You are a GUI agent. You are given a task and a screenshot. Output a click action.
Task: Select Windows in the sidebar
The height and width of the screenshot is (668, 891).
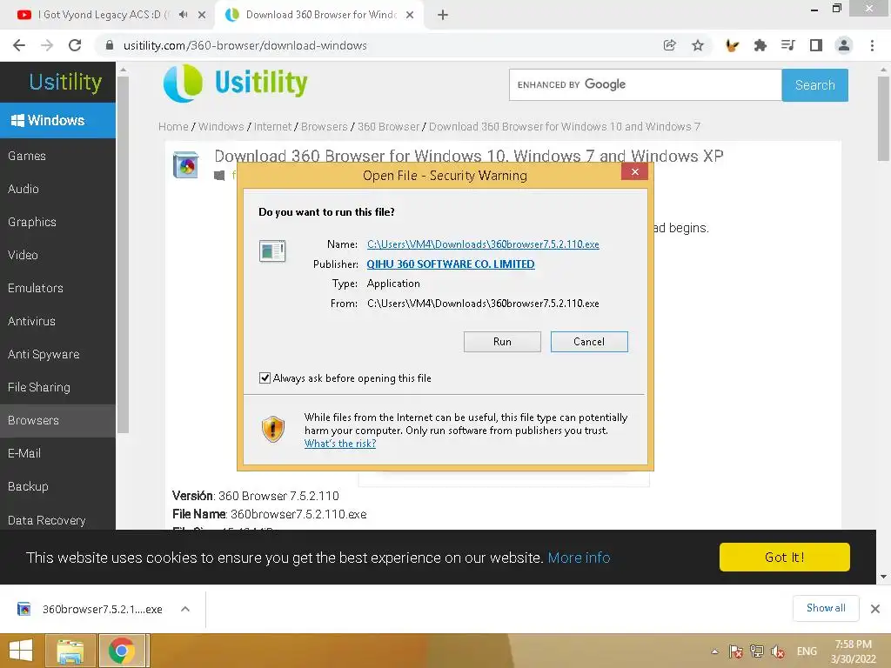coord(57,120)
